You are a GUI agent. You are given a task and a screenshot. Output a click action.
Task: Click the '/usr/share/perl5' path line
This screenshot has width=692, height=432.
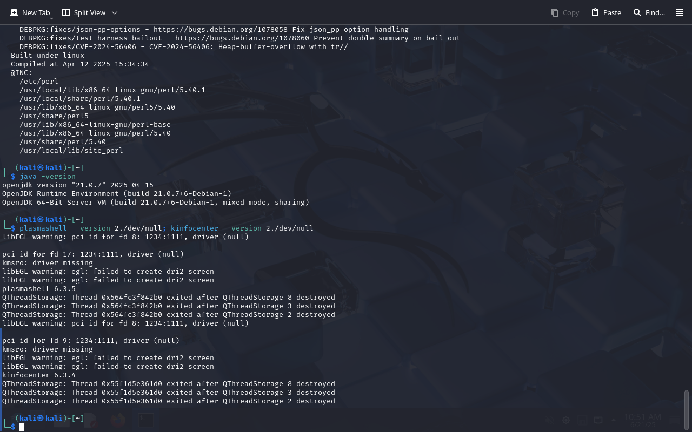pyautogui.click(x=54, y=116)
